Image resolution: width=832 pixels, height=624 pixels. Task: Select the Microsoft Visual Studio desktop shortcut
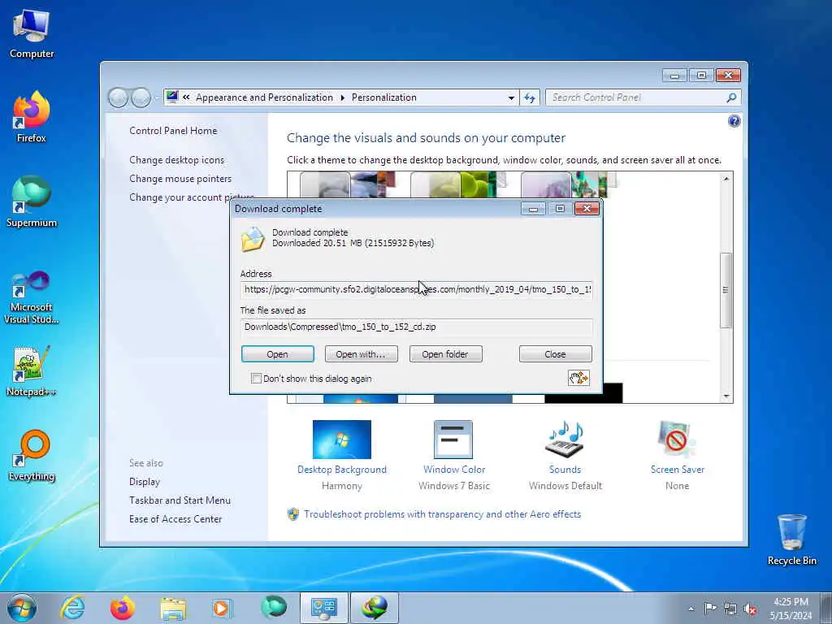click(x=32, y=297)
